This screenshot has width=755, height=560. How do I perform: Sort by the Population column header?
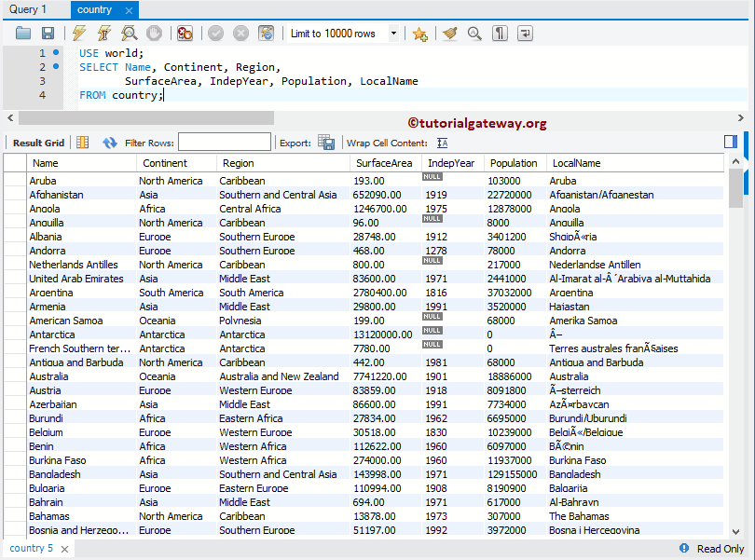pyautogui.click(x=514, y=163)
